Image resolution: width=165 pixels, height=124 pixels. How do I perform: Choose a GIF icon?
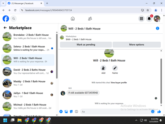76,111
